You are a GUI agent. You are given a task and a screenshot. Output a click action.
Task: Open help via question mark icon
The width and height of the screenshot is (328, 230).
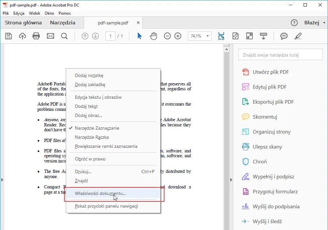coord(294,23)
